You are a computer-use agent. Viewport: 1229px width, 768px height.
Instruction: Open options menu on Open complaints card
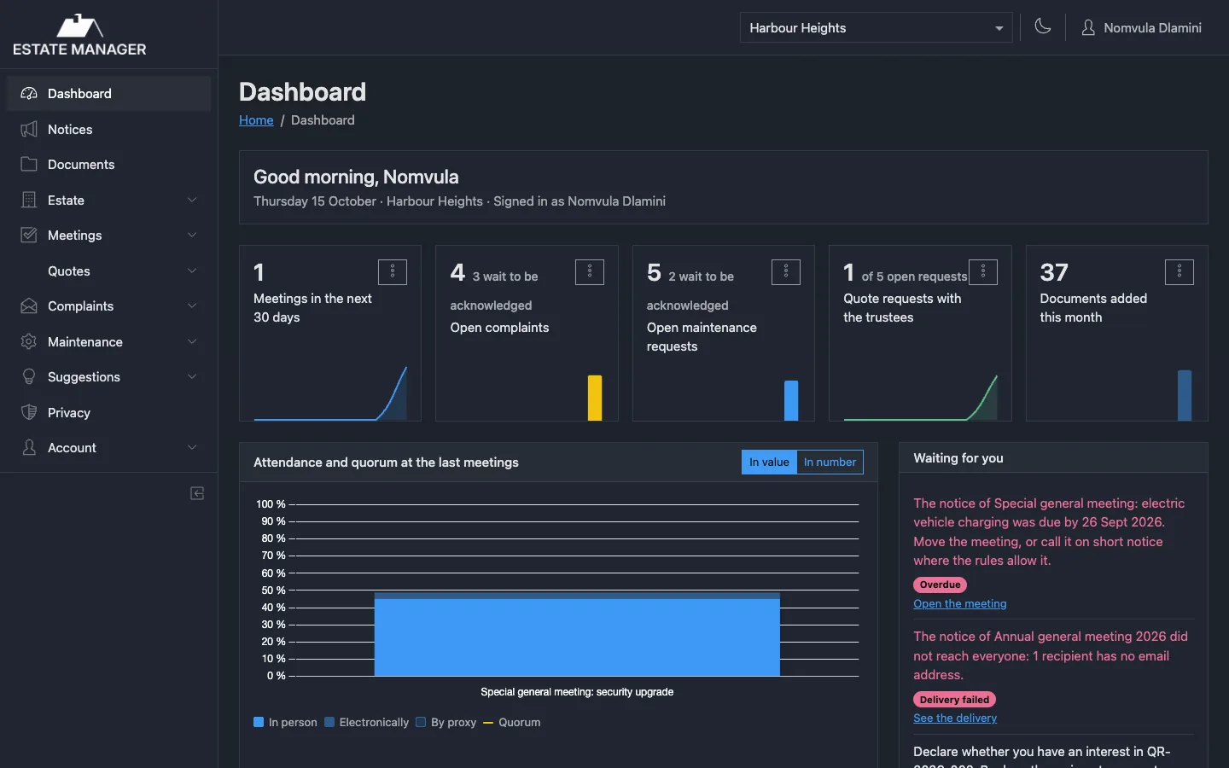pos(590,272)
